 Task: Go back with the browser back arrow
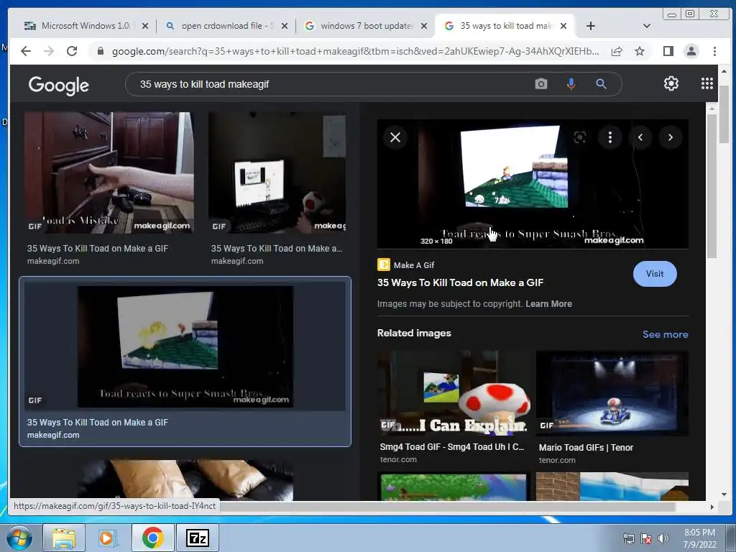[x=26, y=51]
